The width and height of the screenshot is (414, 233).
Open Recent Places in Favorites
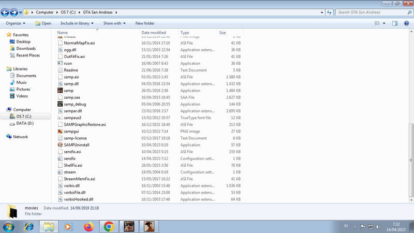coord(28,55)
